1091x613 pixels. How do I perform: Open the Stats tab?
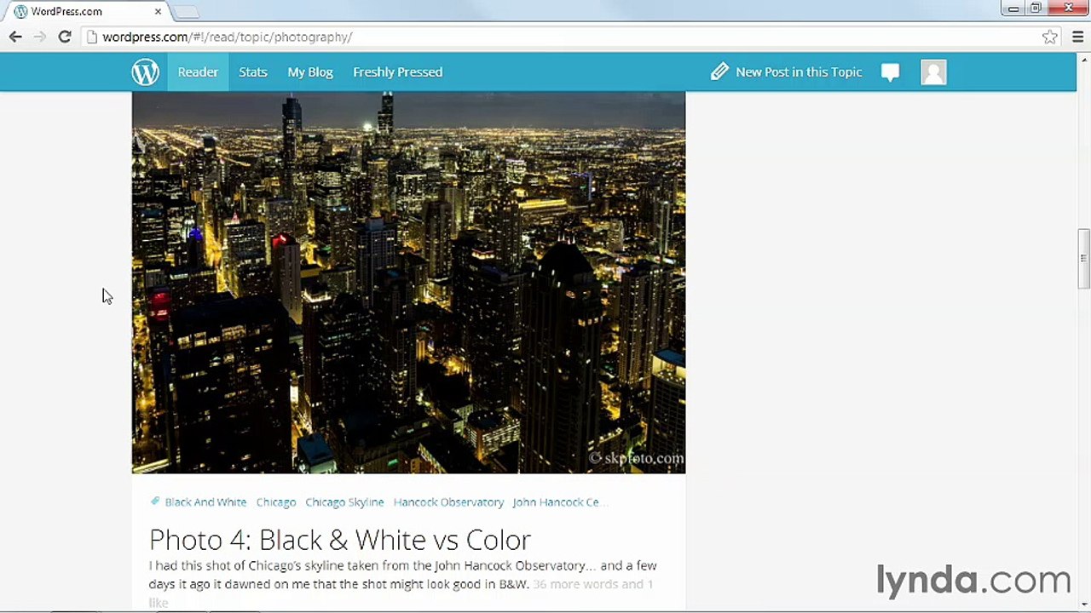pyautogui.click(x=253, y=72)
